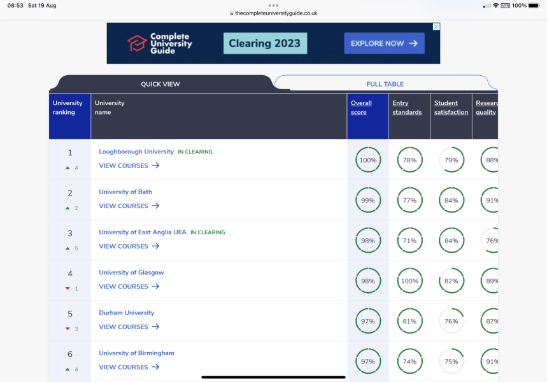This screenshot has width=547, height=382.
Task: Click arrow icon beside Glasgow's VIEW COURSES
Action: [x=156, y=286]
